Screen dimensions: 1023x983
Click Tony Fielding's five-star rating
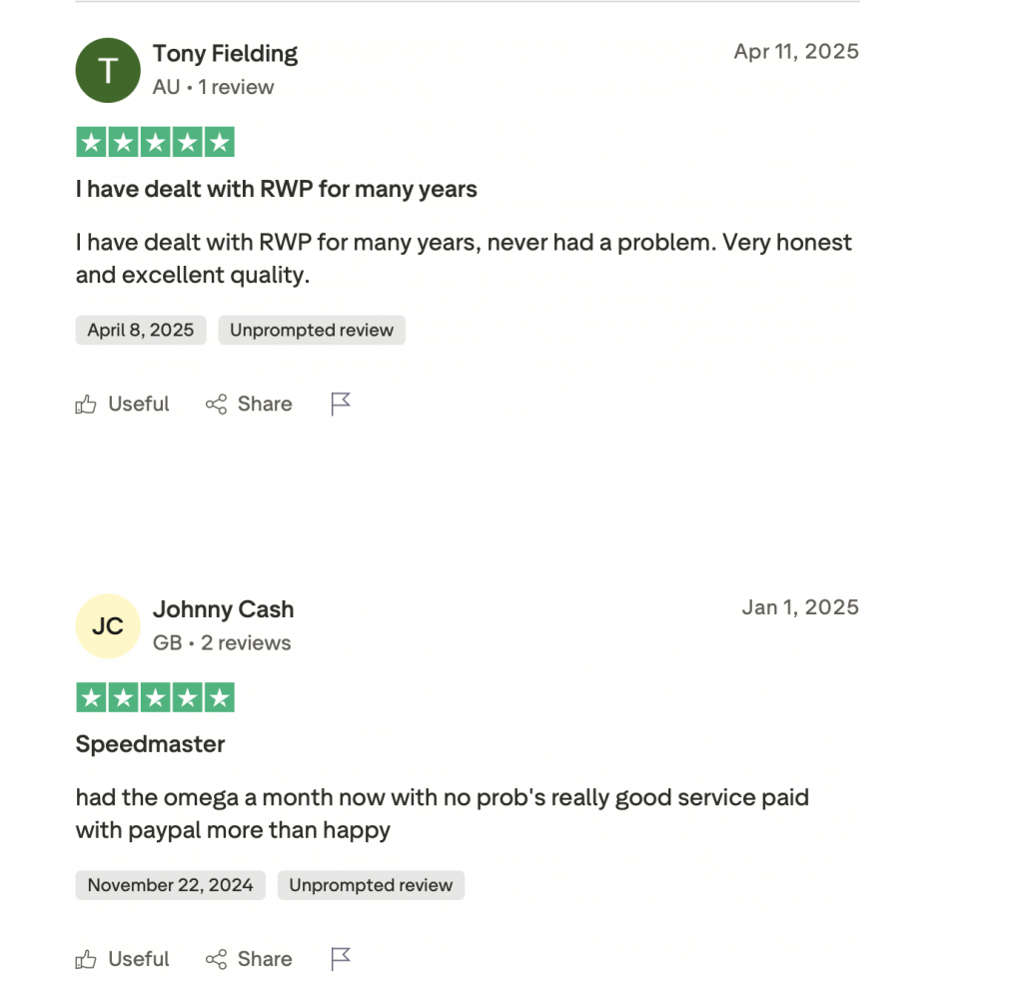click(155, 142)
